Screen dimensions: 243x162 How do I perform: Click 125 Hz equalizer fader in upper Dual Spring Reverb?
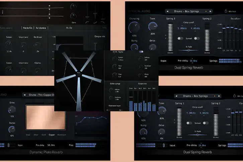(224, 28)
